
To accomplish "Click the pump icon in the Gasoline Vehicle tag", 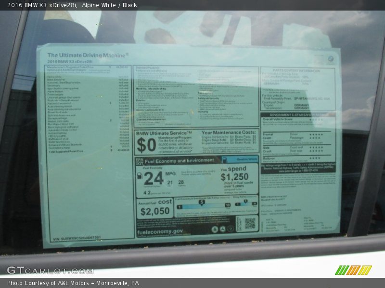I will (x=224, y=160).
